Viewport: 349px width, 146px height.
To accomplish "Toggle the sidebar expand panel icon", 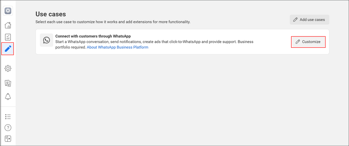I will pos(8,138).
